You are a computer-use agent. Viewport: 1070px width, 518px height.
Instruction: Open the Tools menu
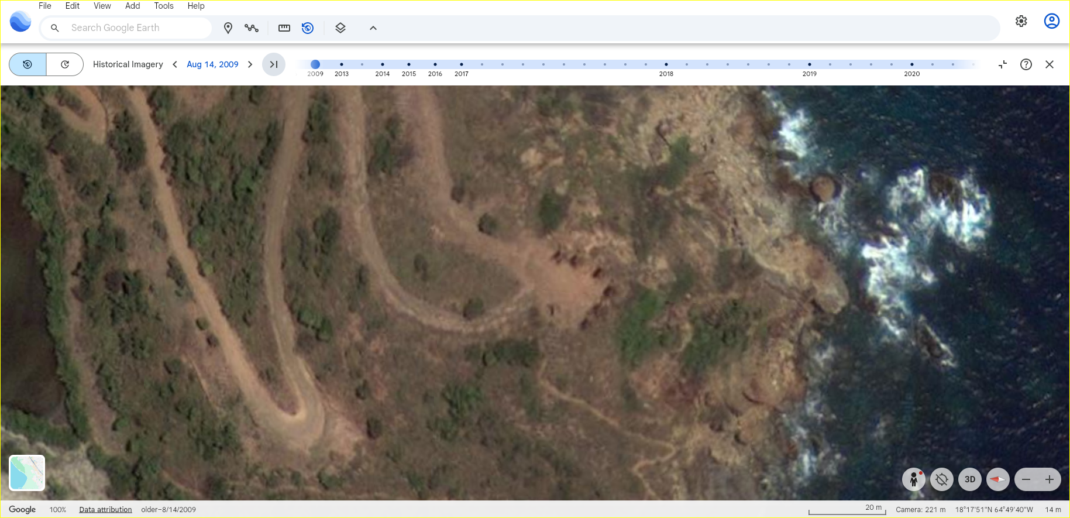164,6
